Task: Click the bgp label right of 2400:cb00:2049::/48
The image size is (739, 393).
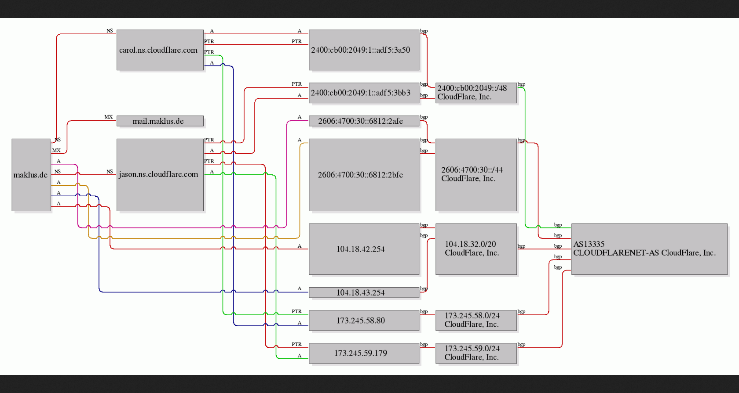Action: 521,84
